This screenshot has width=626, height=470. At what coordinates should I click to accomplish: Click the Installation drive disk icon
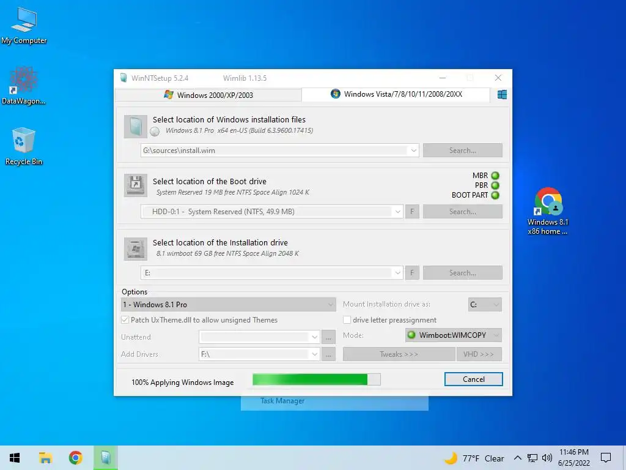(x=135, y=249)
